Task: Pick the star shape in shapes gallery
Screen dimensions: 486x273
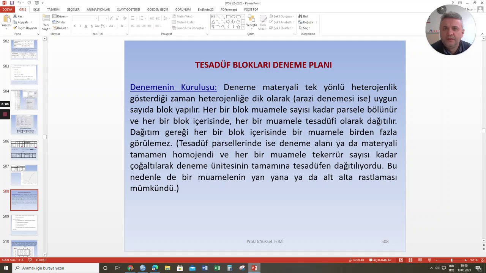Action: tap(238, 27)
